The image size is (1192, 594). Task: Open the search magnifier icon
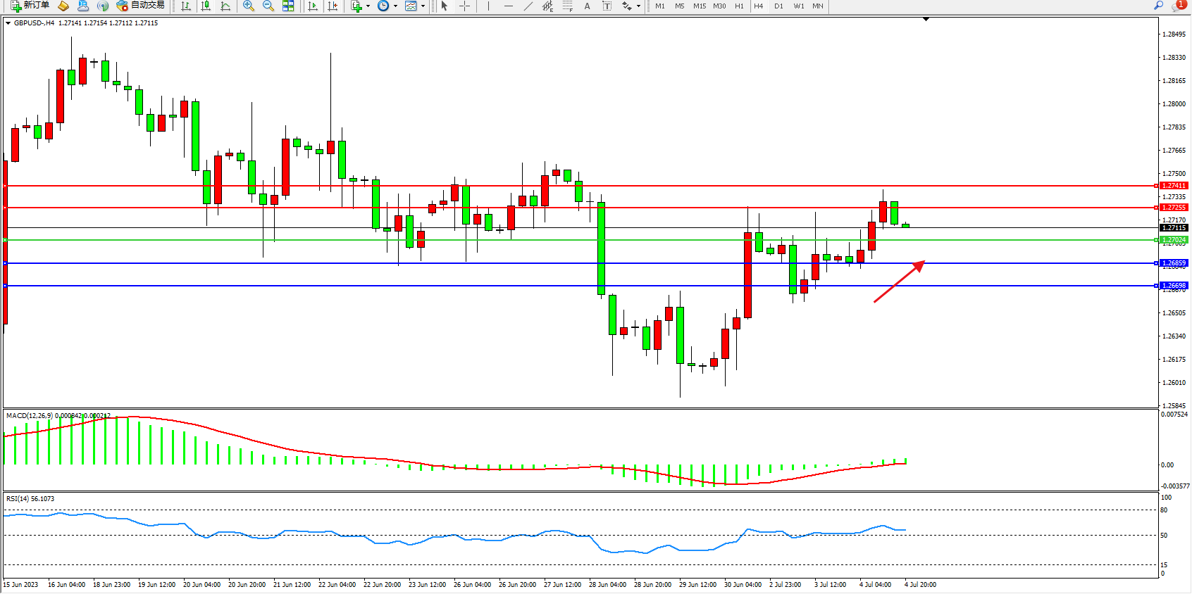(1158, 6)
